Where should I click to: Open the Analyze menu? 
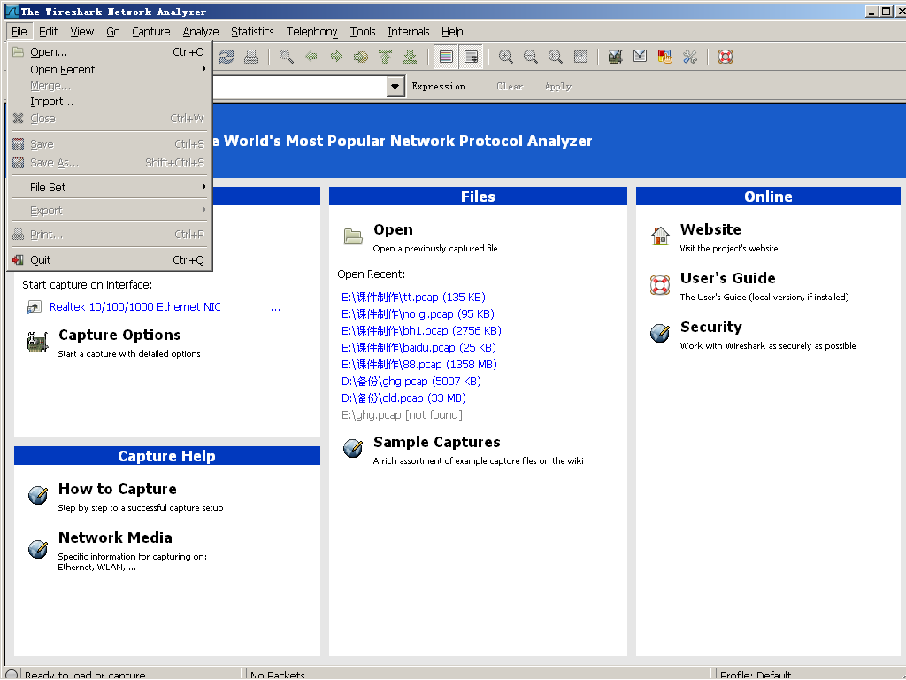point(201,32)
